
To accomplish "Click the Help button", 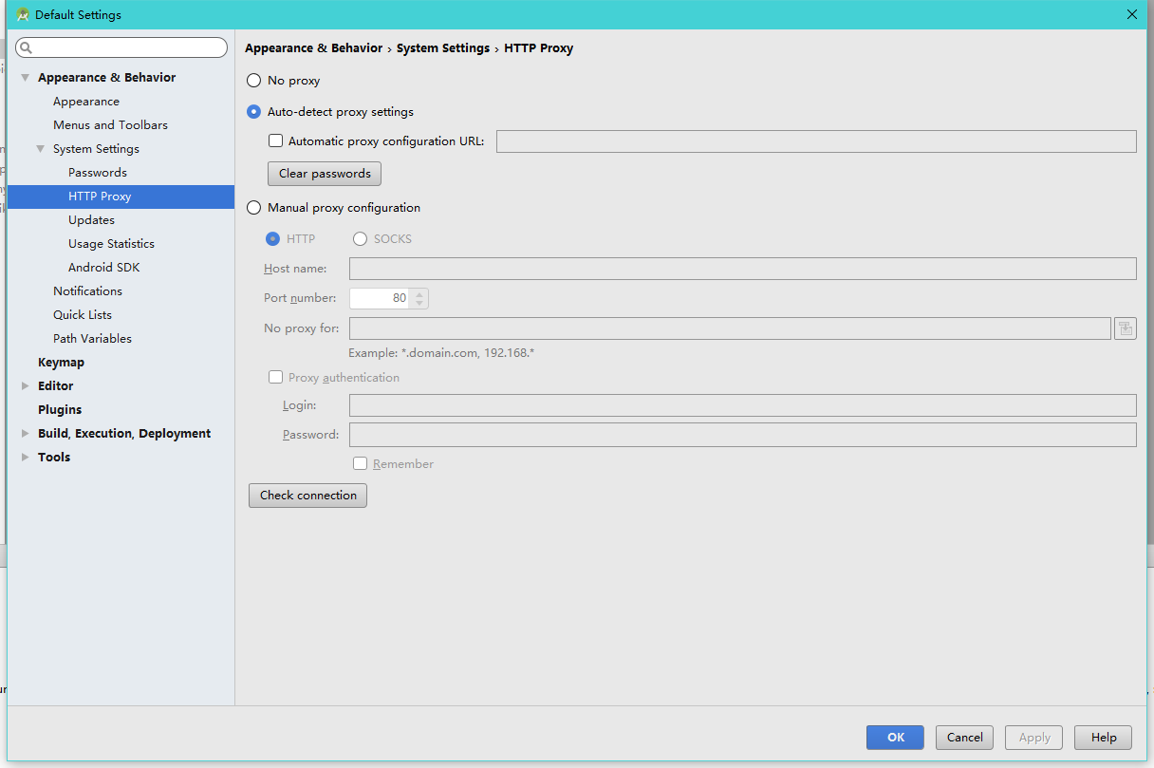I will tap(1103, 738).
